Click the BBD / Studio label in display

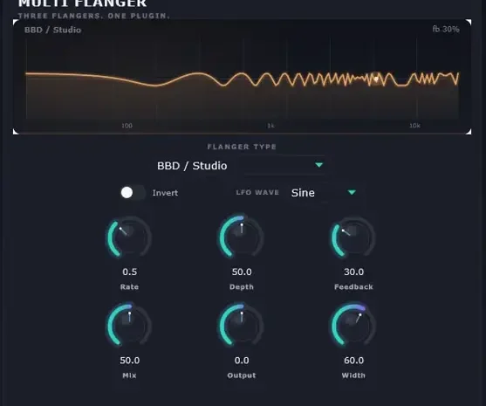(x=52, y=30)
